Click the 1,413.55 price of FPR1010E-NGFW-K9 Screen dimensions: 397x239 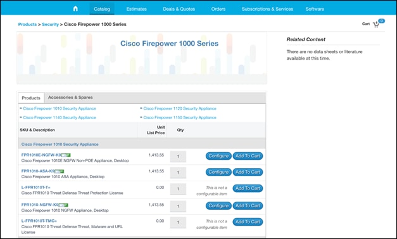pyautogui.click(x=156, y=155)
